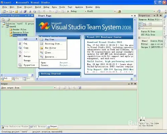Open Solution Explorer window position dropdown arrow
167x134 pixels.
point(26,16)
